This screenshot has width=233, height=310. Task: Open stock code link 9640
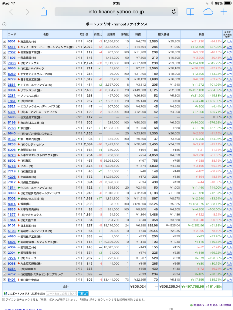(12, 134)
